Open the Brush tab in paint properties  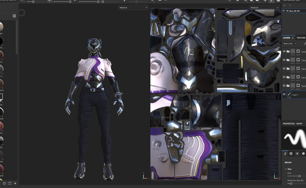[x=285, y=154]
